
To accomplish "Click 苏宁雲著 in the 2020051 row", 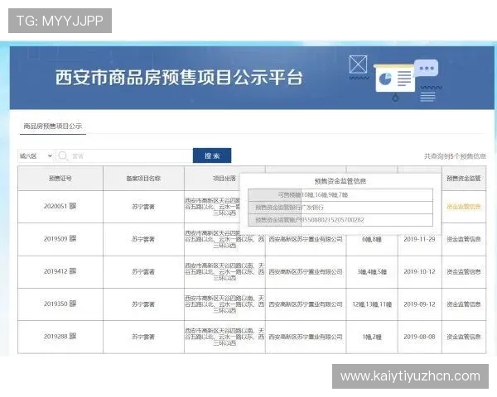I will tap(143, 207).
